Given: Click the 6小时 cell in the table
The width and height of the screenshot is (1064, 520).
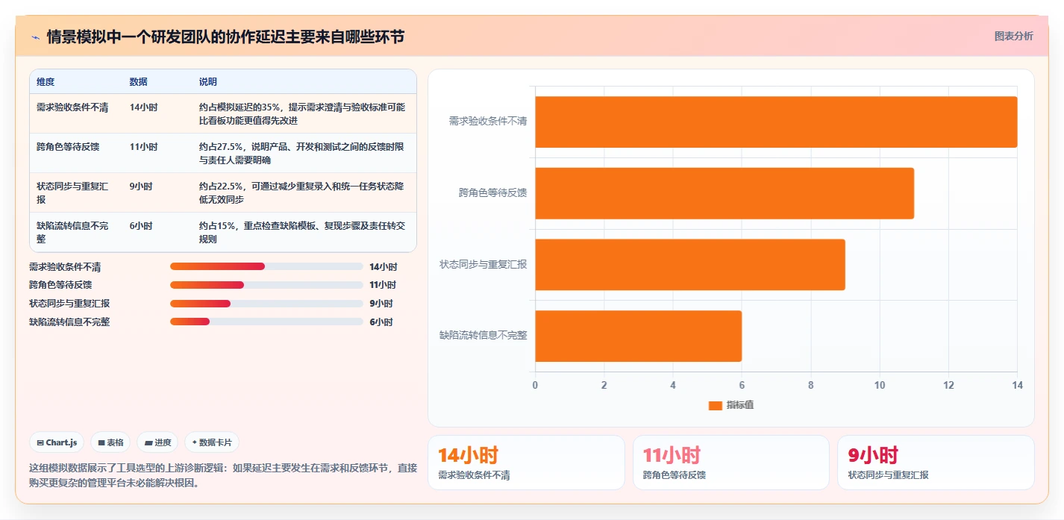Looking at the screenshot, I should click(141, 226).
